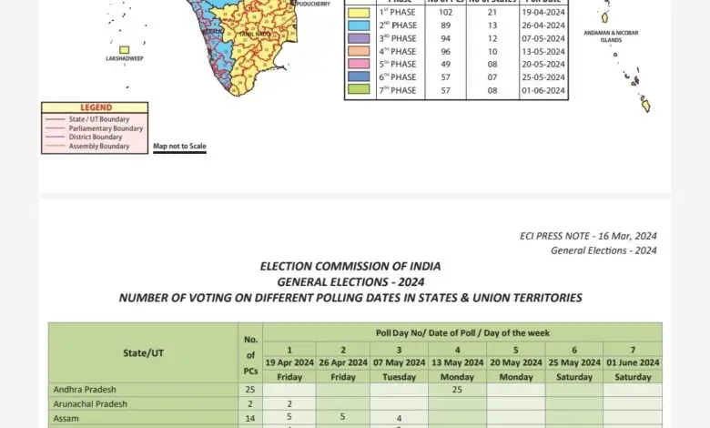Click poll date '19-04-2024' in the phase table
This screenshot has width=710, height=428.
click(x=543, y=13)
